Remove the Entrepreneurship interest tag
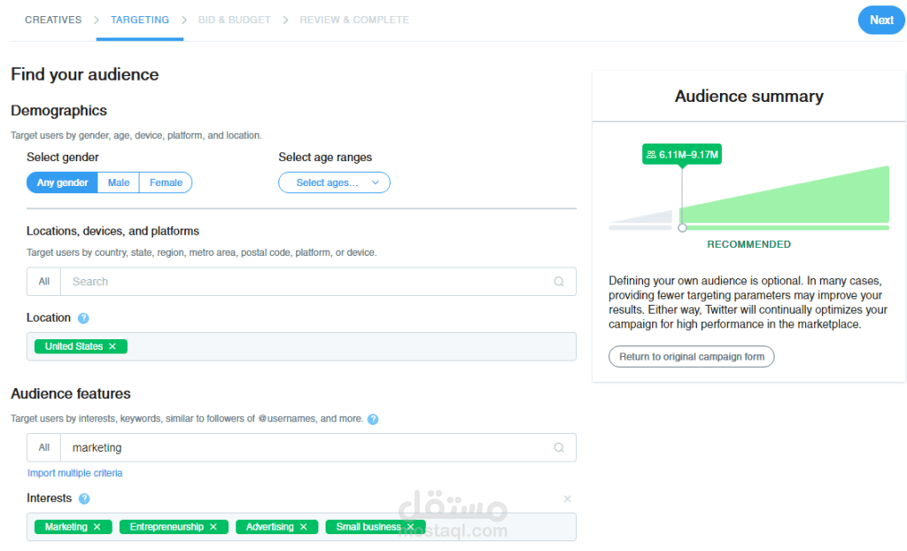This screenshot has width=907, height=551. tap(213, 526)
